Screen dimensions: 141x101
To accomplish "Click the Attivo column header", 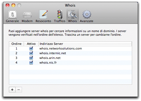I will point(31,44).
